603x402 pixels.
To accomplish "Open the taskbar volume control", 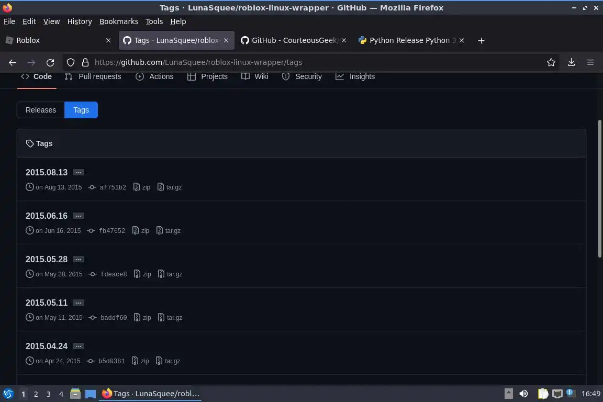I will point(523,394).
